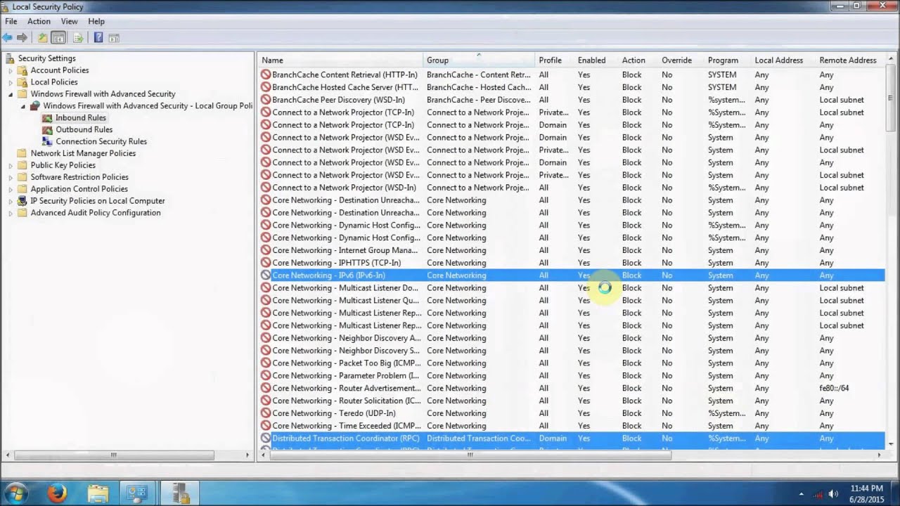This screenshot has height=506, width=900.
Task: Open the File menu
Action: tap(11, 21)
